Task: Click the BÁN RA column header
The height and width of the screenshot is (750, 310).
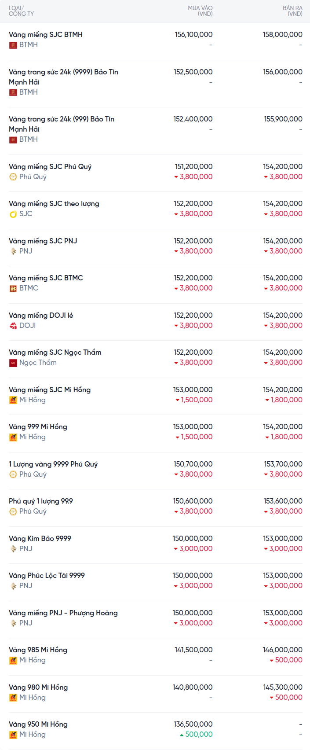Action: pyautogui.click(x=292, y=11)
